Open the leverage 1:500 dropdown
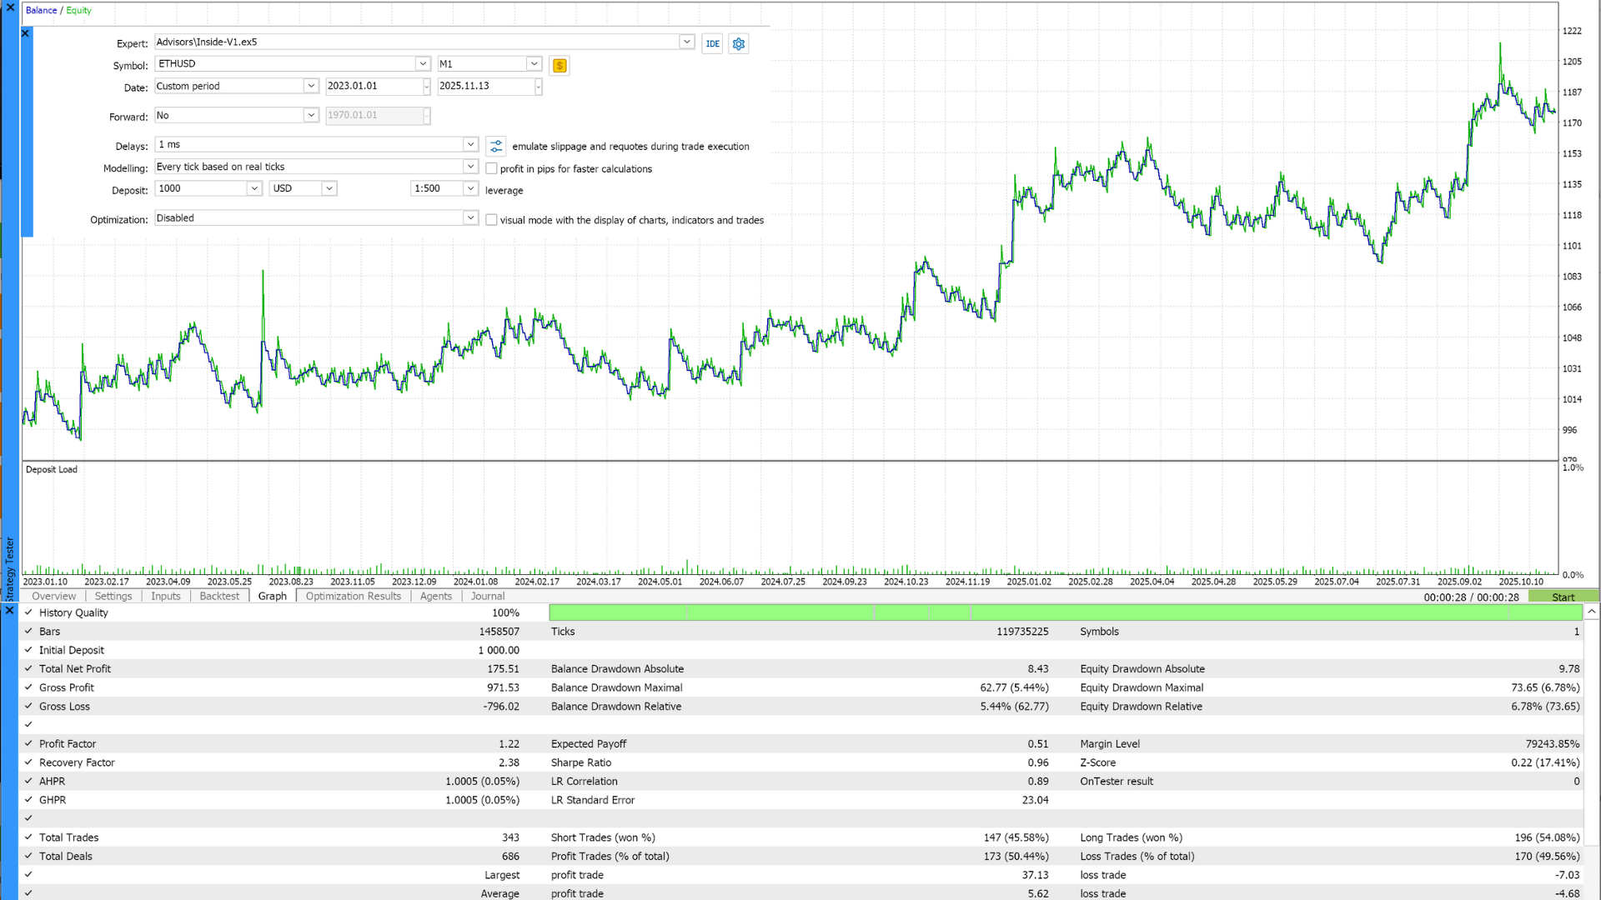This screenshot has height=900, width=1601. pyautogui.click(x=470, y=188)
